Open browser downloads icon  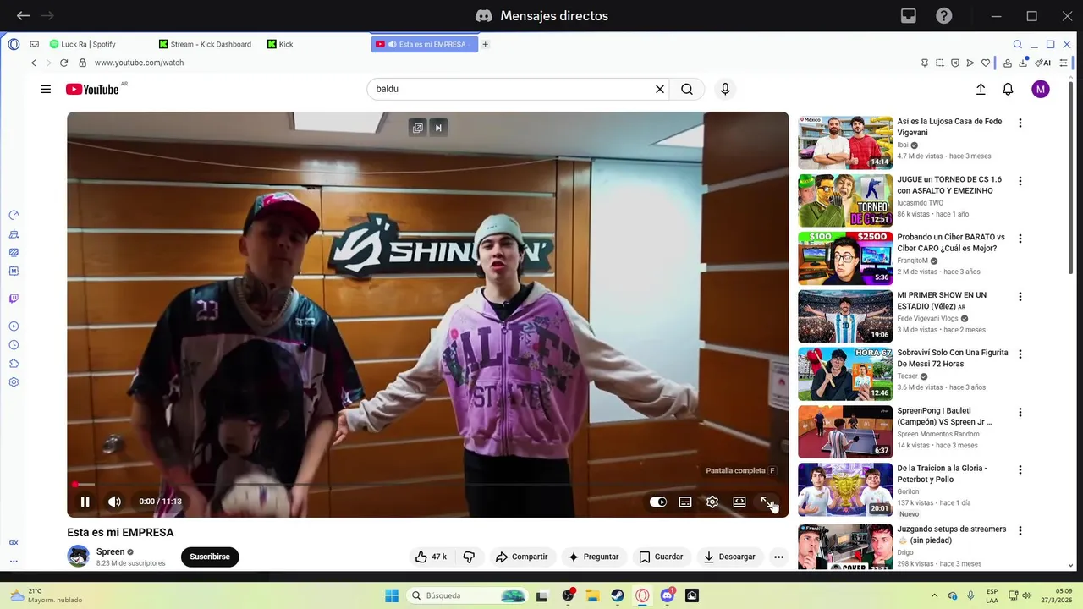(1024, 63)
